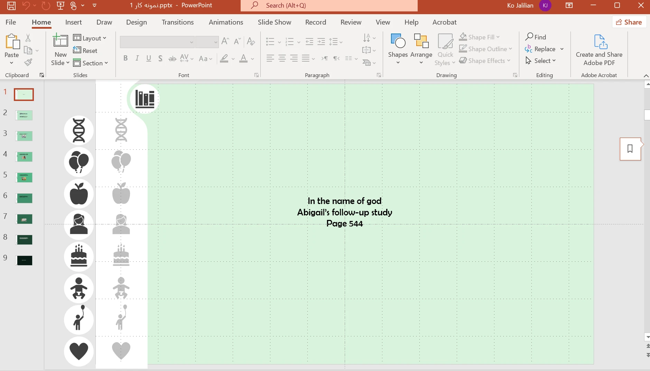650x371 pixels.
Task: Expand the Section dropdown
Action: (x=91, y=63)
